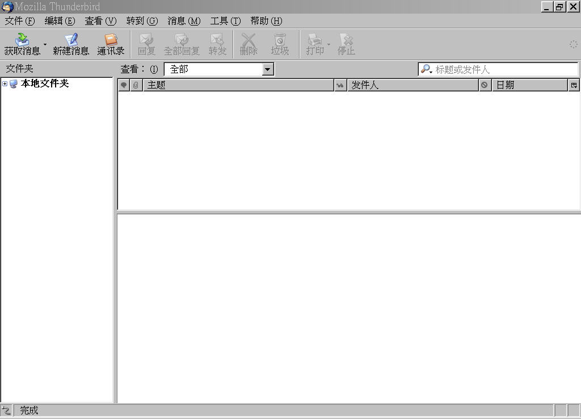The height and width of the screenshot is (419, 581).
Task: Click the 删除 delete icon
Action: coord(249,40)
